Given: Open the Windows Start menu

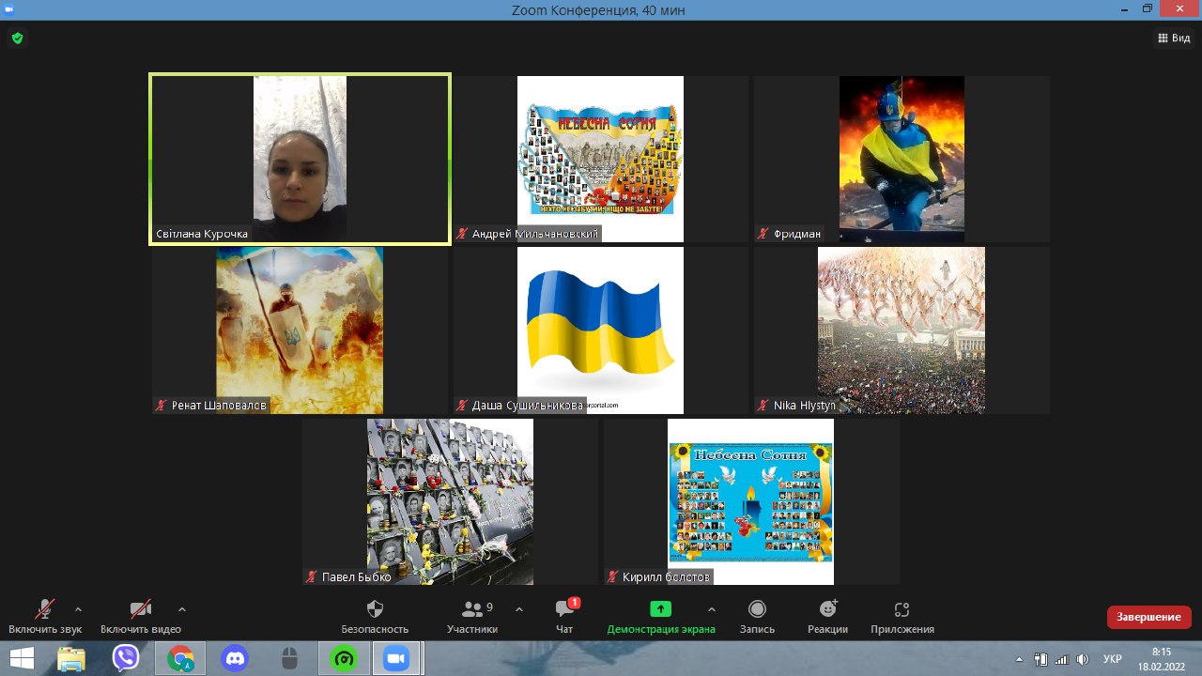Looking at the screenshot, I should click(22, 658).
